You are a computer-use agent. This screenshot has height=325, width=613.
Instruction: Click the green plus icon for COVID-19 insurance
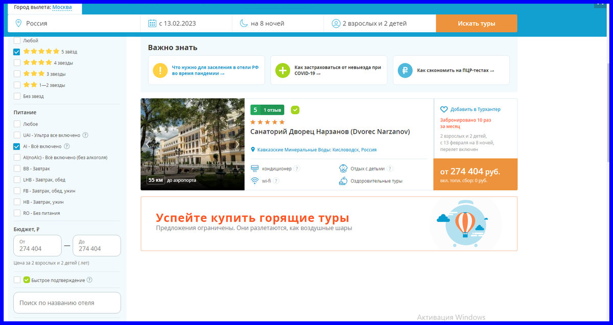[x=282, y=70]
